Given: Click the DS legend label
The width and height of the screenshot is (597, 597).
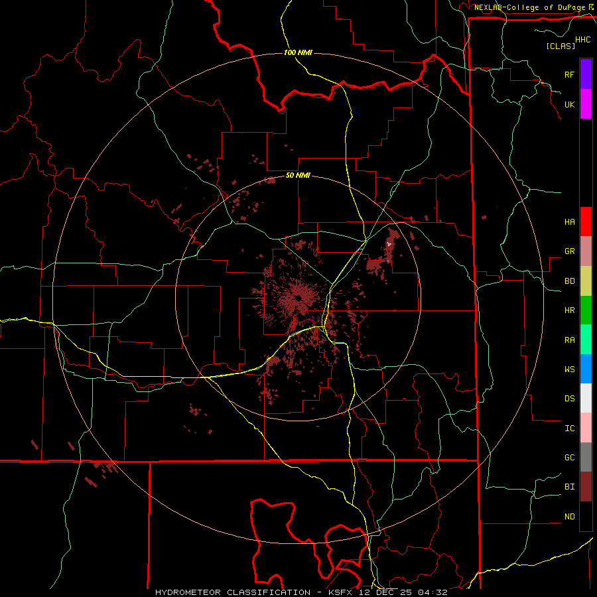Looking at the screenshot, I should pyautogui.click(x=569, y=399).
